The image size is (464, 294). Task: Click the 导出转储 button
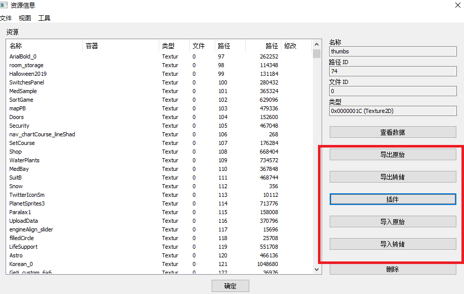pos(393,177)
